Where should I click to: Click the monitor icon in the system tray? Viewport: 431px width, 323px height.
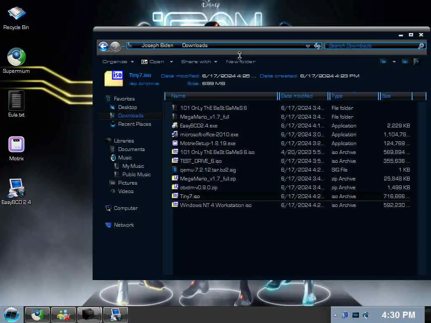(x=356, y=315)
